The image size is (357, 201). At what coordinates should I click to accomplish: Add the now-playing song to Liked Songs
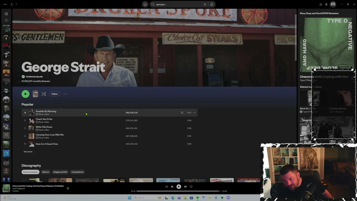pos(68,188)
